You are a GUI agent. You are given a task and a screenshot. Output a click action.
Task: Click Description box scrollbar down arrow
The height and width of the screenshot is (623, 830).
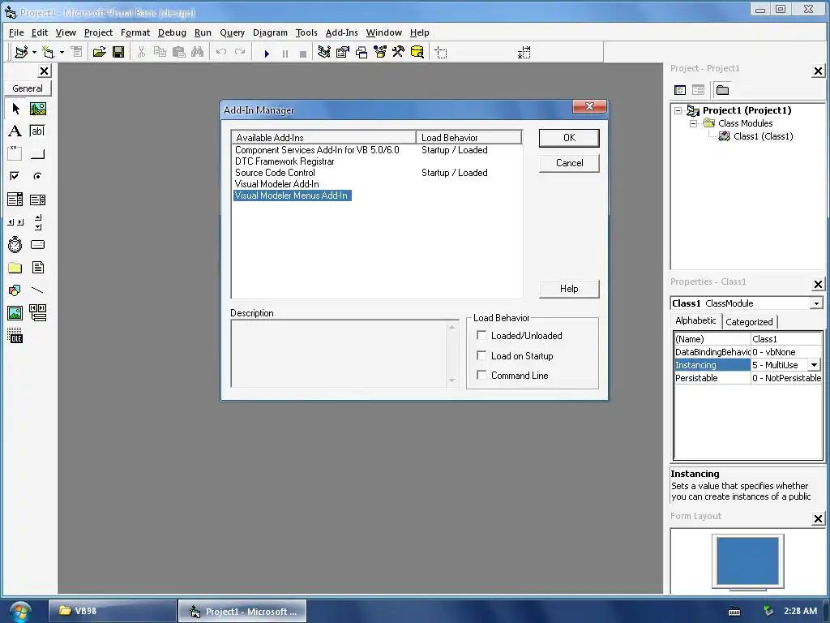451,380
